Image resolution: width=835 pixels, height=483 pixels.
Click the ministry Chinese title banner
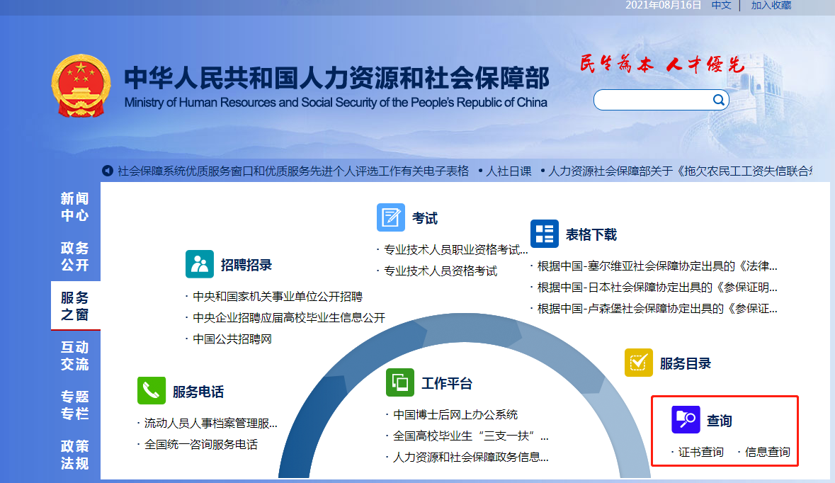click(336, 78)
